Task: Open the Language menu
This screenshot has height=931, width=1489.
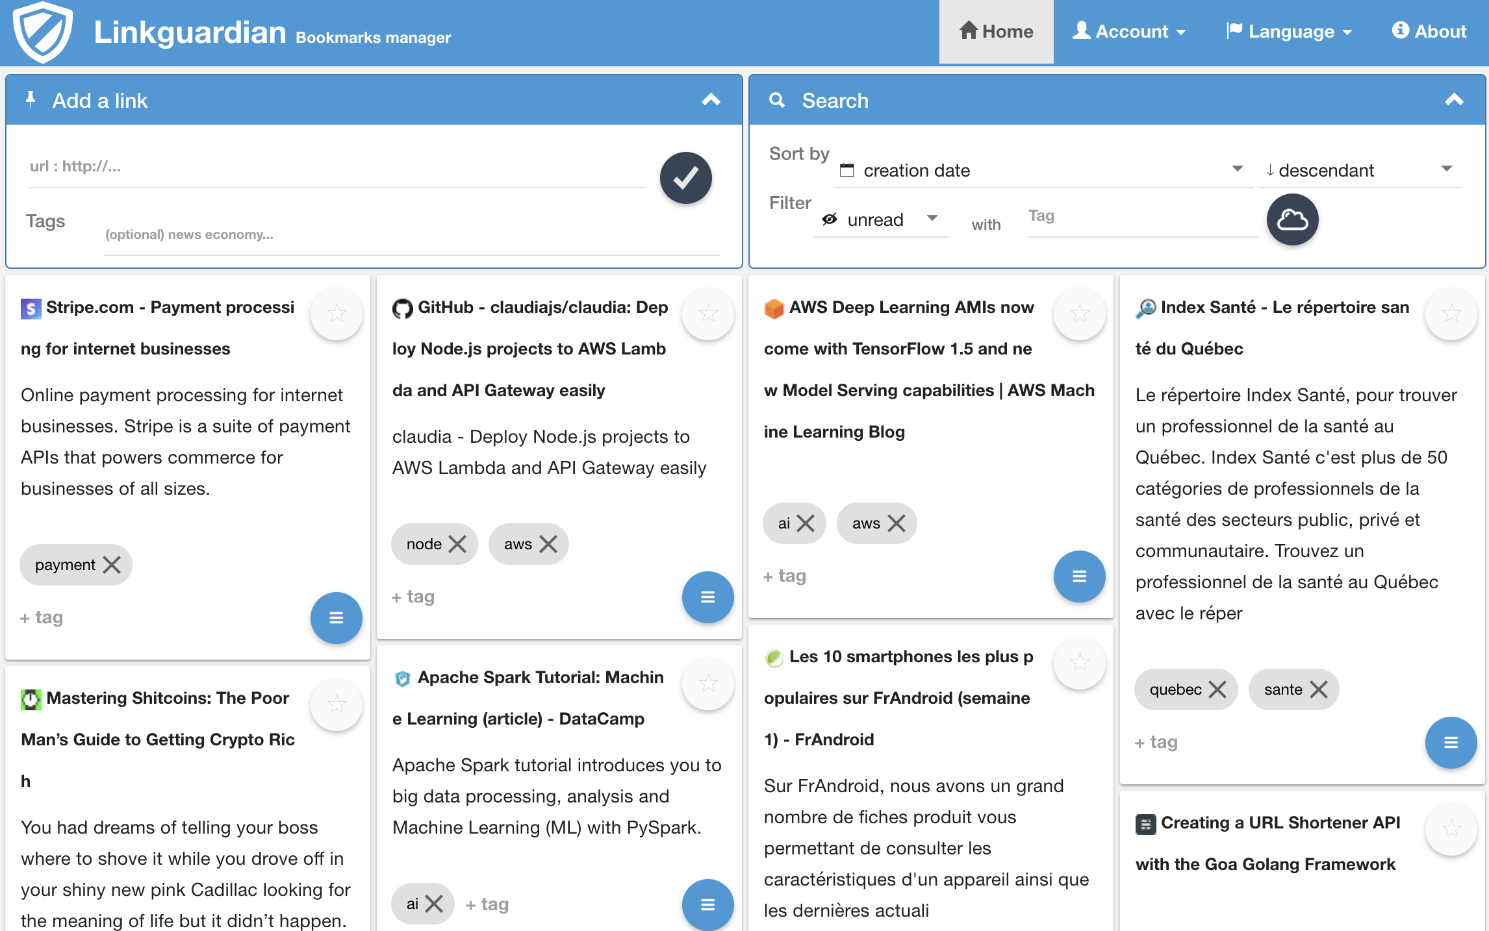Action: click(x=1289, y=31)
